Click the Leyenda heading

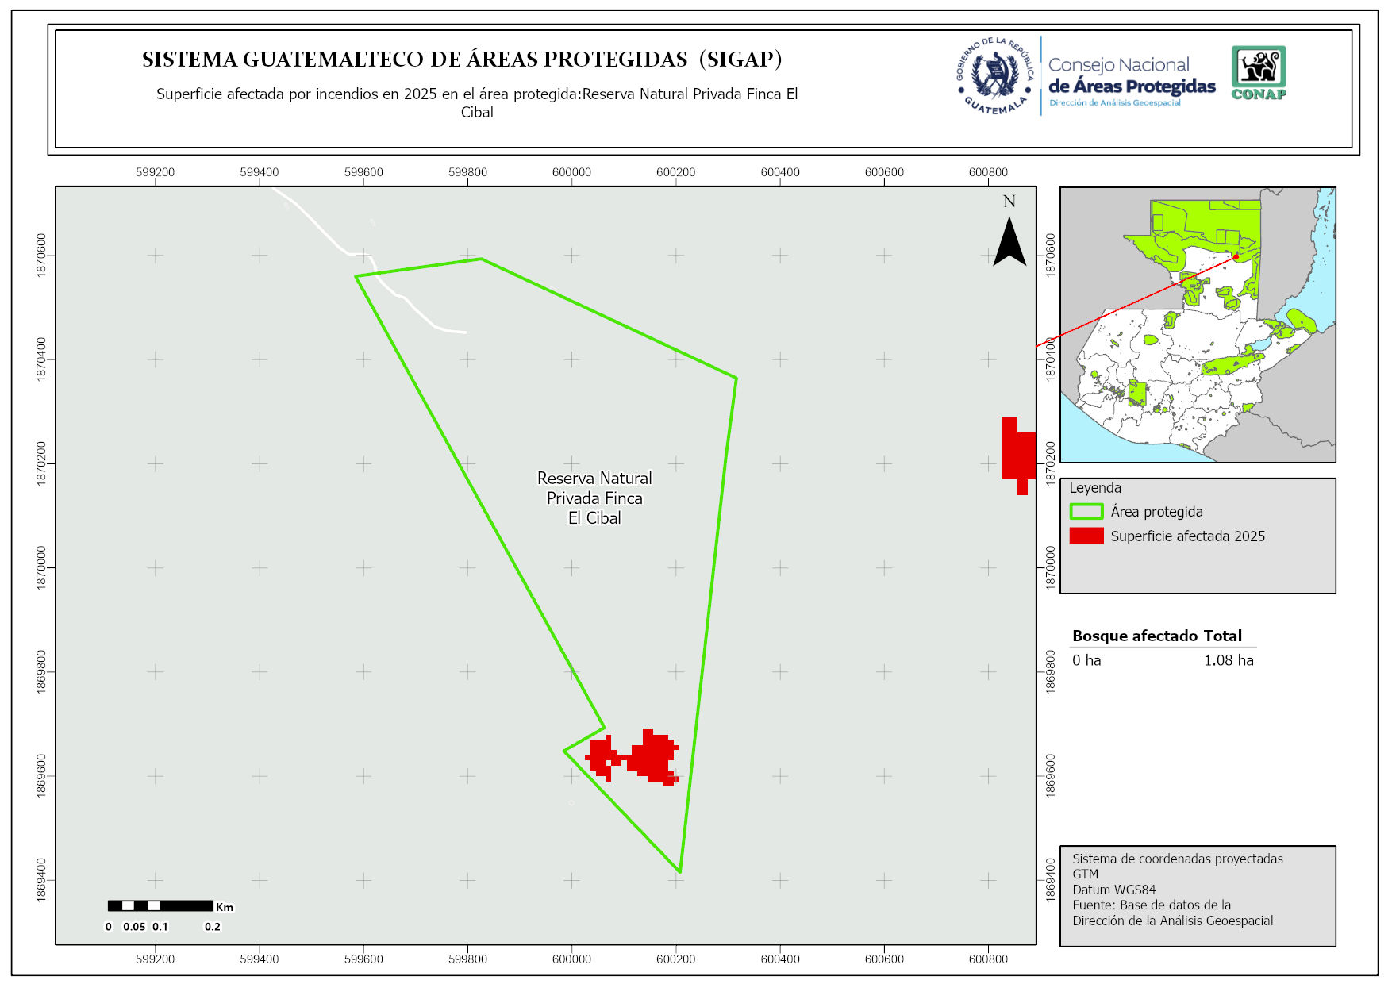1094,488
